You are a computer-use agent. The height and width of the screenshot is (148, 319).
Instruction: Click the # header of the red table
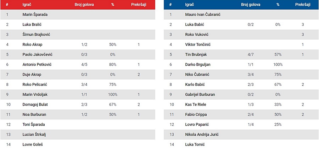point(7,5)
